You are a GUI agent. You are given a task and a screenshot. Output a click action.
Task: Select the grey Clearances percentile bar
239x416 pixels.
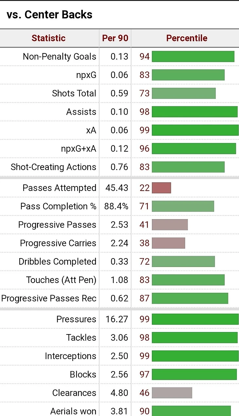(x=172, y=393)
